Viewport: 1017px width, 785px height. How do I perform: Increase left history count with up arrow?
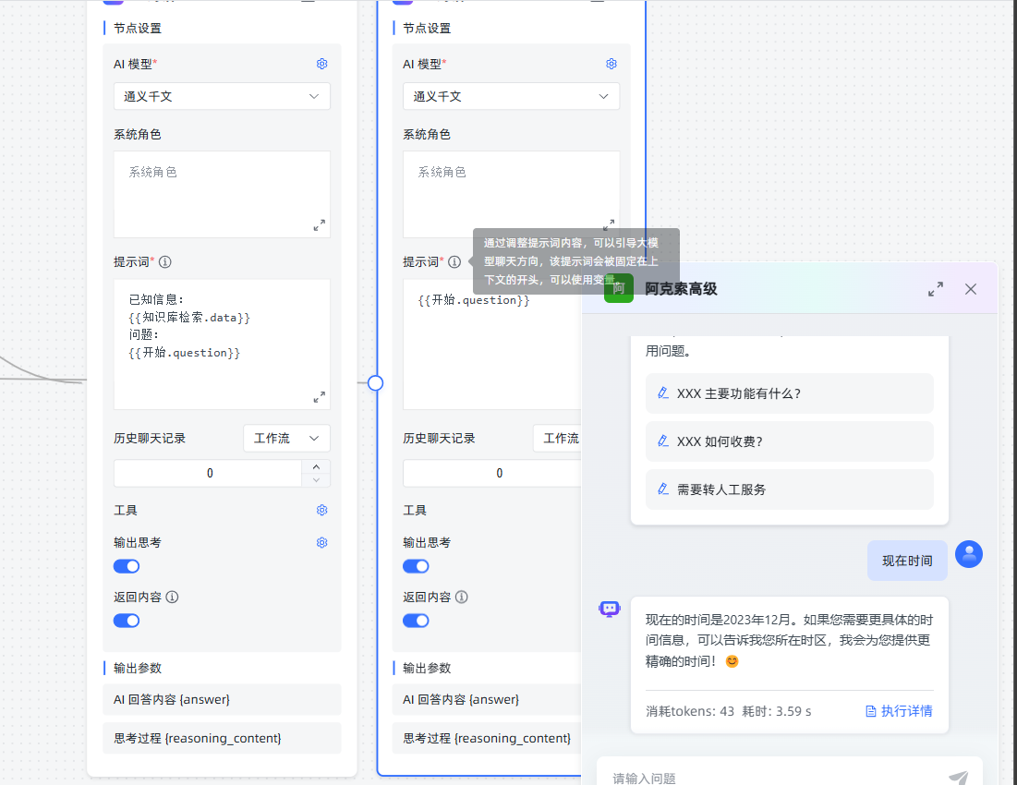coord(316,466)
